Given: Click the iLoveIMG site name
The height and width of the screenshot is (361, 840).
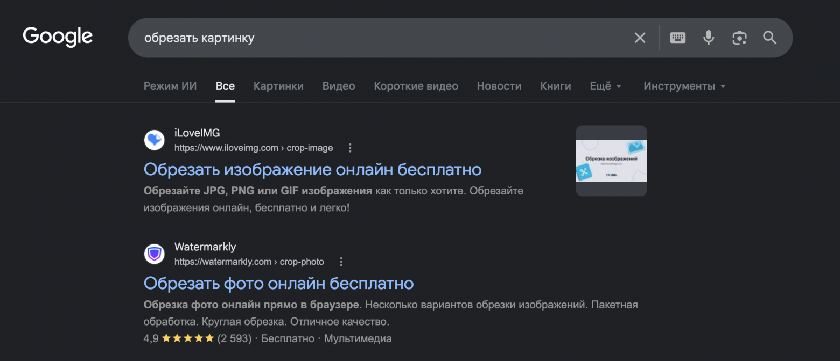Looking at the screenshot, I should [197, 133].
